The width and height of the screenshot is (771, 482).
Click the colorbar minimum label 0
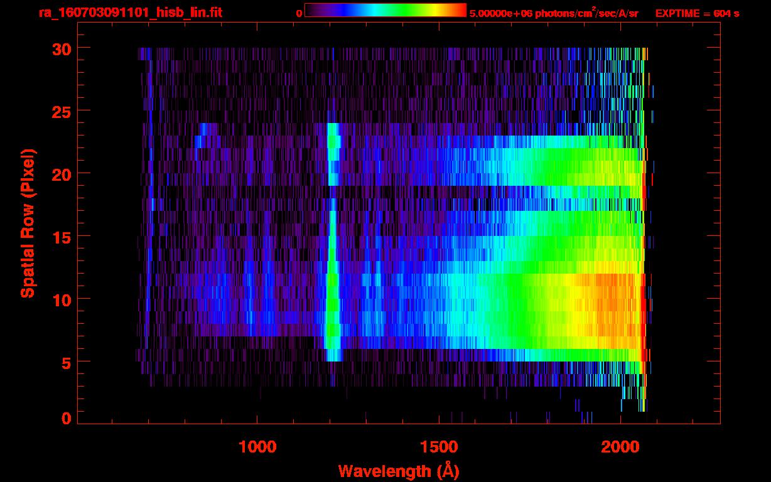[299, 13]
